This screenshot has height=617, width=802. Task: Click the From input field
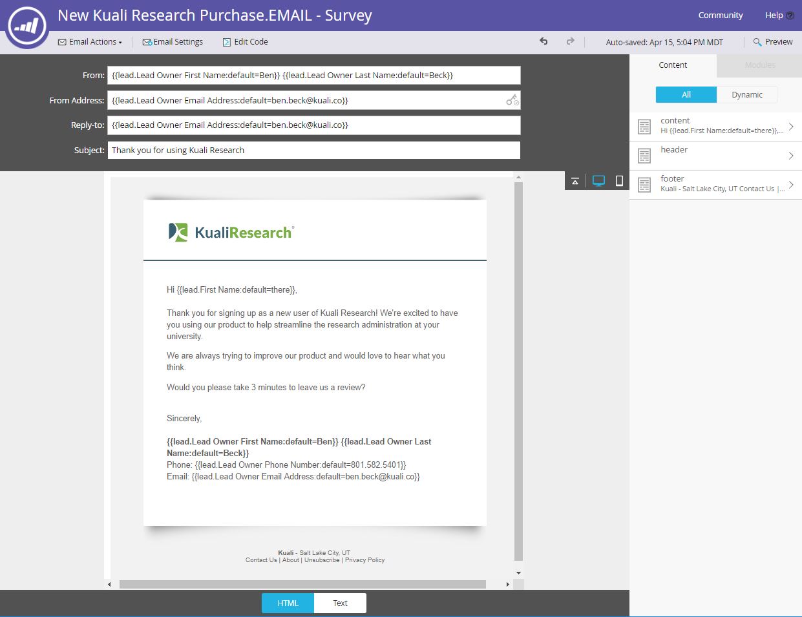[x=314, y=76]
